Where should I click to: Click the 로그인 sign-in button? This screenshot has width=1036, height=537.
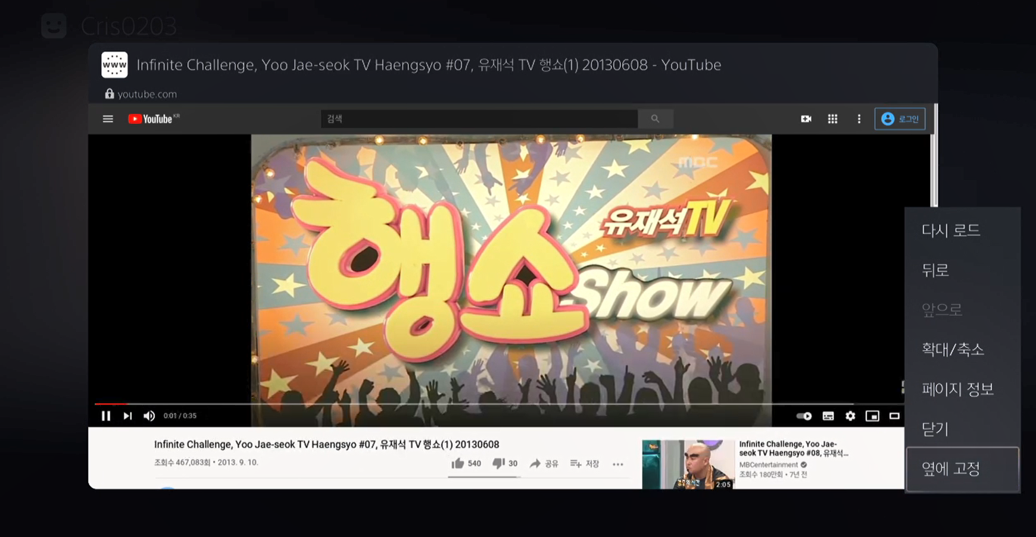(900, 119)
